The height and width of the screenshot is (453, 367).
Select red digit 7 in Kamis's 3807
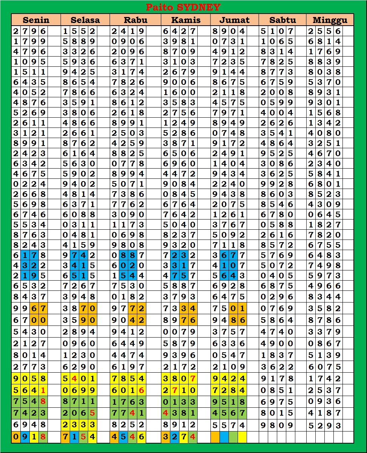point(193,379)
